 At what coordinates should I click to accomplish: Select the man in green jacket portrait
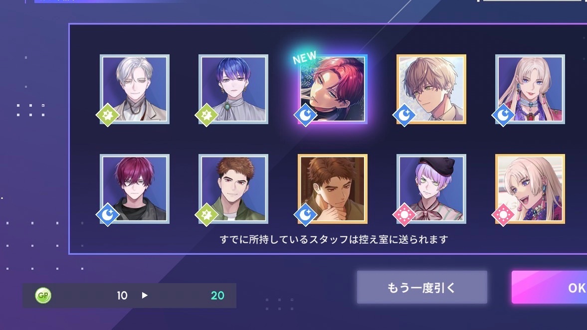(233, 189)
